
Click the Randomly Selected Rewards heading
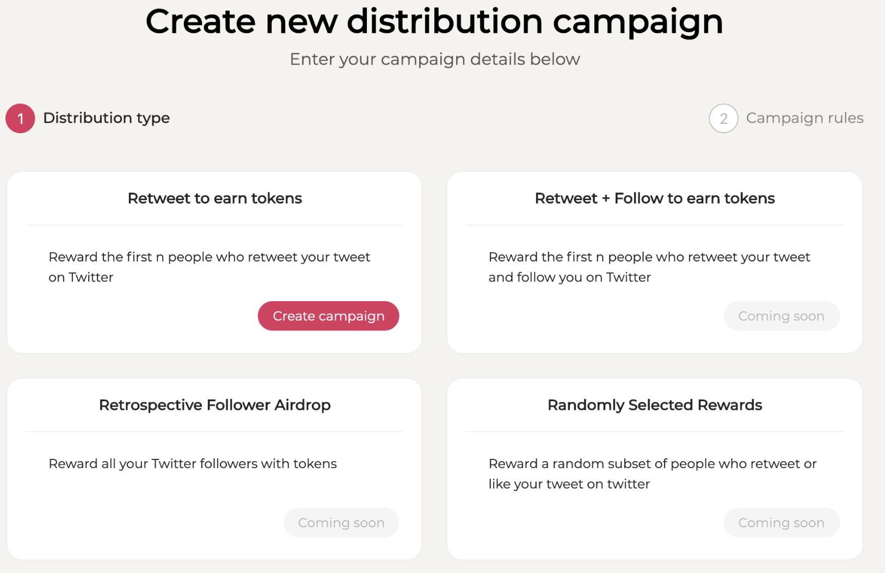[654, 404]
